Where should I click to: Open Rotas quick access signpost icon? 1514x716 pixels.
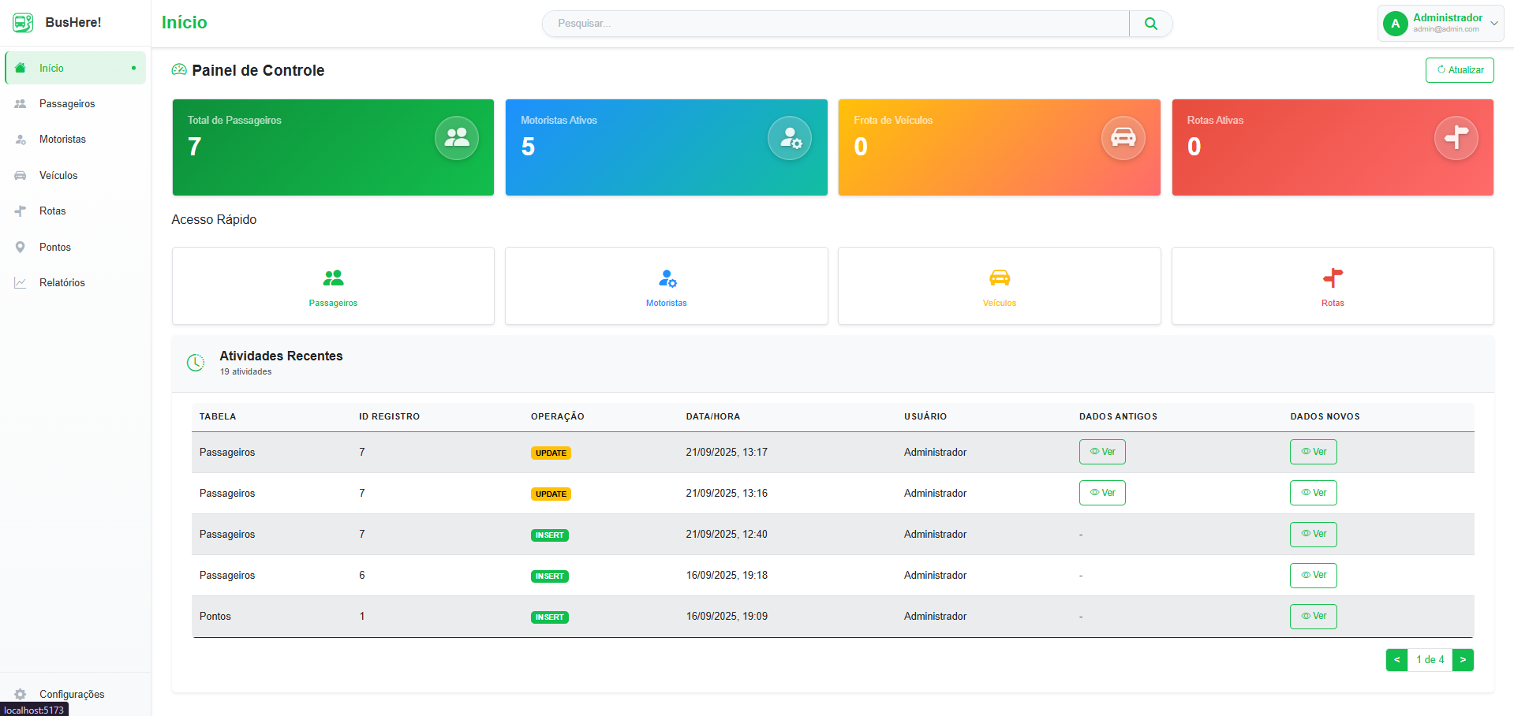[x=1333, y=278]
